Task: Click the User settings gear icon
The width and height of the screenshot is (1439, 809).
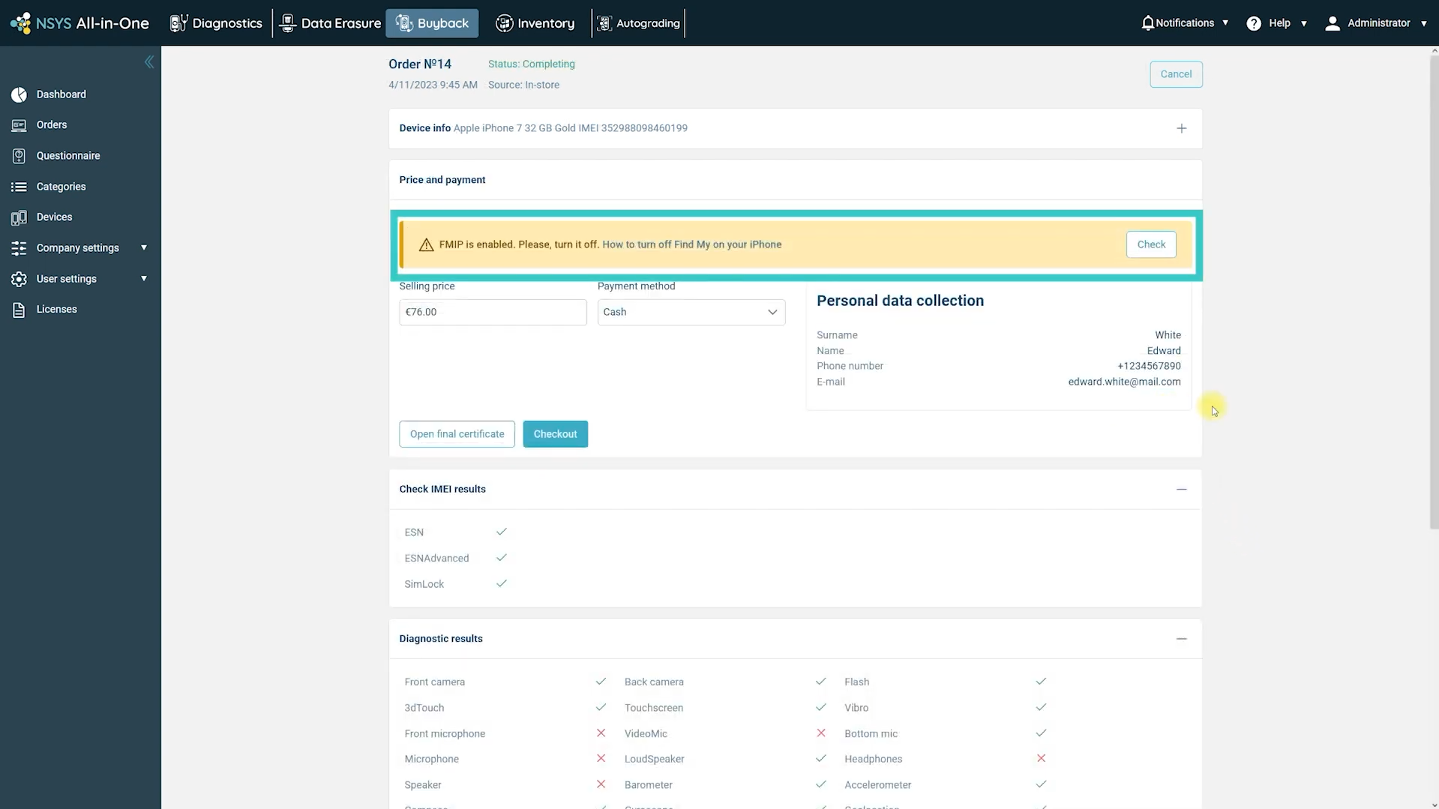Action: [19, 279]
